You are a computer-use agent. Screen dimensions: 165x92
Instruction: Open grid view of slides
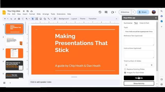tap(4, 83)
